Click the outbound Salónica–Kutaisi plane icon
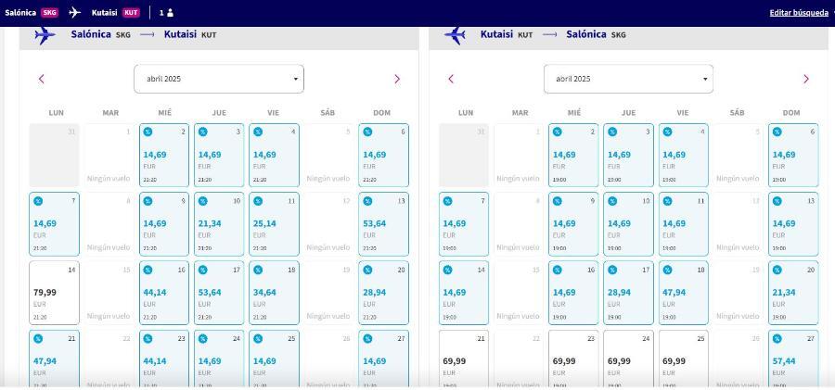835x390 pixels. (45, 35)
